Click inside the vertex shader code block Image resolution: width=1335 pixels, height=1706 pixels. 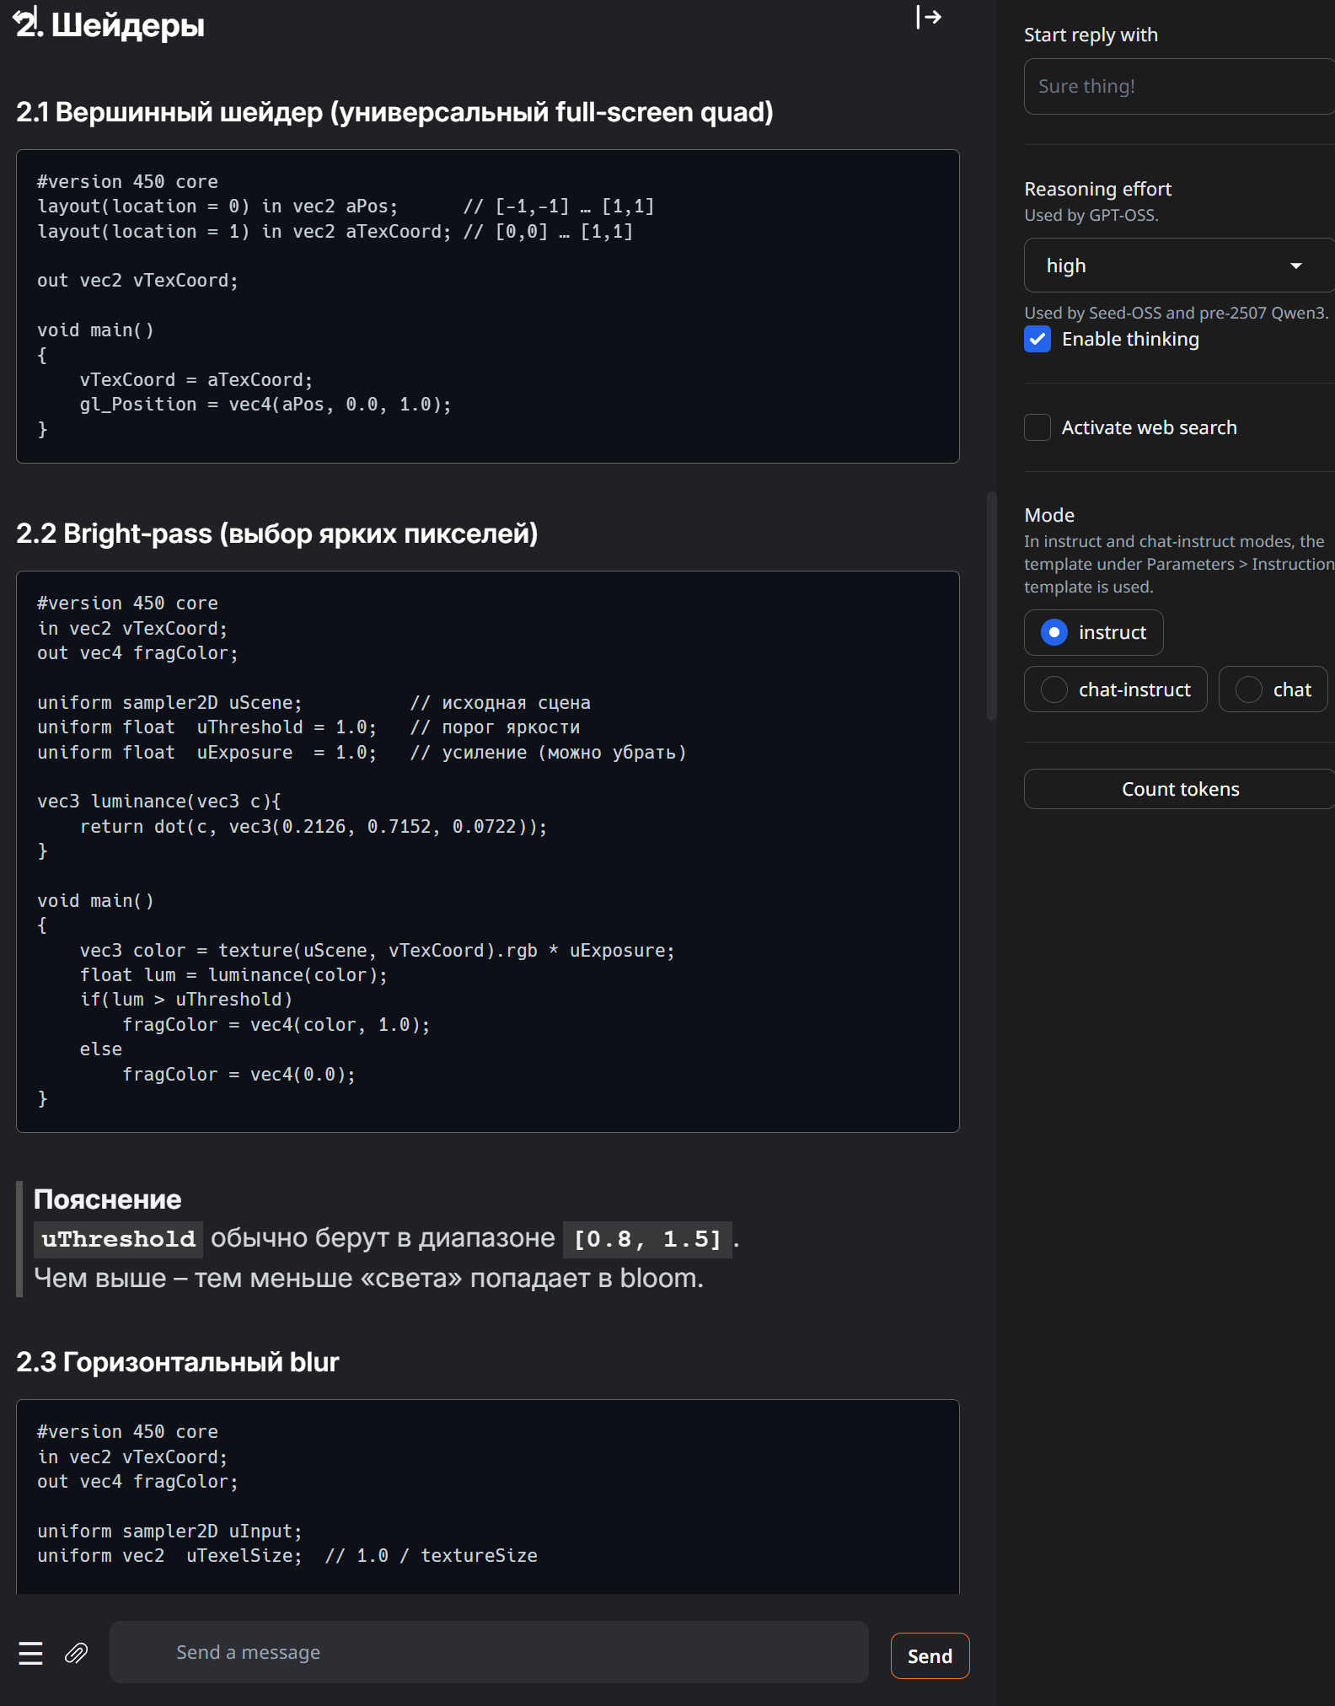pyautogui.click(x=487, y=306)
